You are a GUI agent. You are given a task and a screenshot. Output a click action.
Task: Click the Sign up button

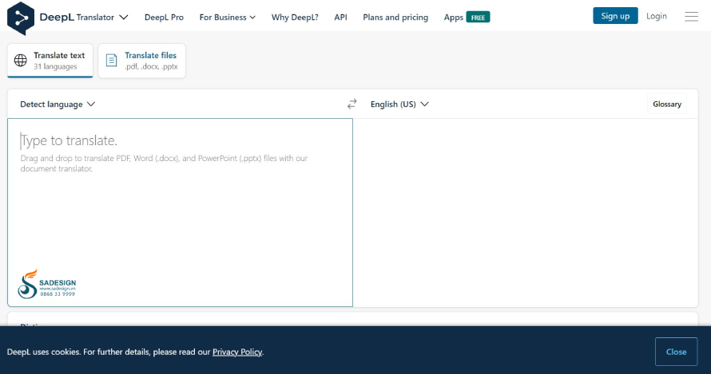pyautogui.click(x=615, y=16)
